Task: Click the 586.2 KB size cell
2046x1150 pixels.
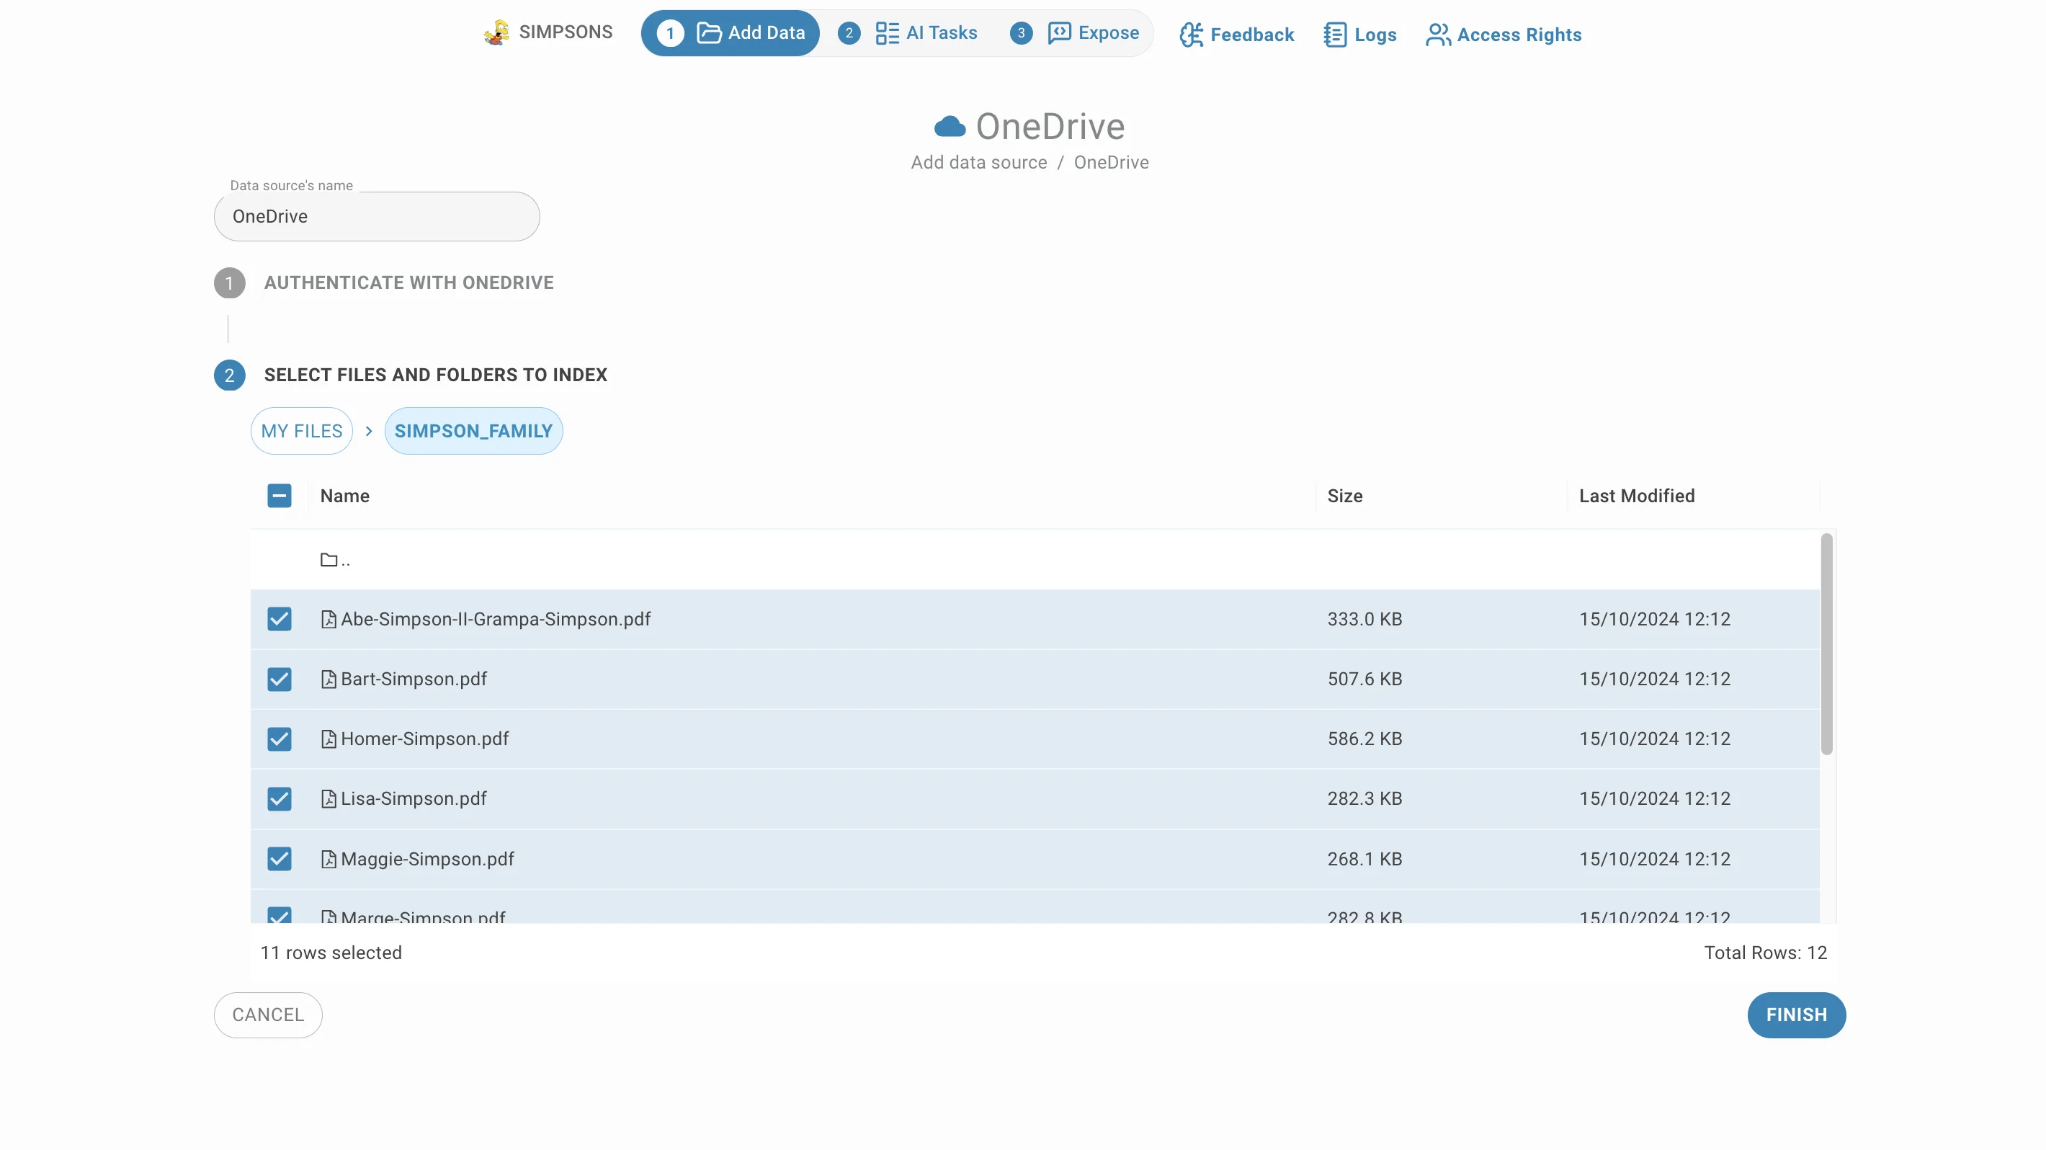Action: 1364,739
